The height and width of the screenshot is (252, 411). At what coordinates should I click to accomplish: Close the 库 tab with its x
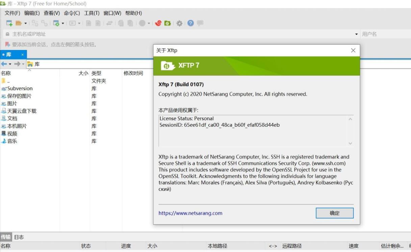click(23, 54)
